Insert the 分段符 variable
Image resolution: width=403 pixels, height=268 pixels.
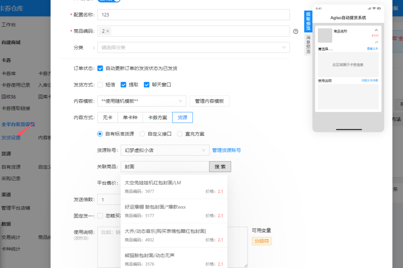[262, 241]
